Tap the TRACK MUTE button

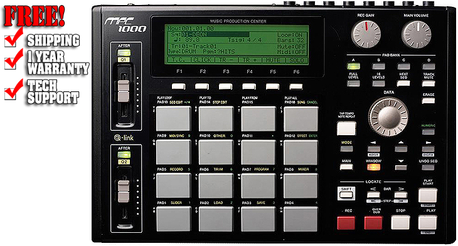(429, 84)
